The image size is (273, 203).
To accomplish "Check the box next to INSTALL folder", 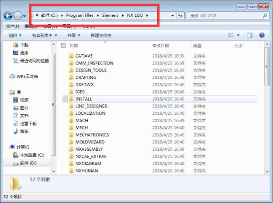I will (x=66, y=99).
